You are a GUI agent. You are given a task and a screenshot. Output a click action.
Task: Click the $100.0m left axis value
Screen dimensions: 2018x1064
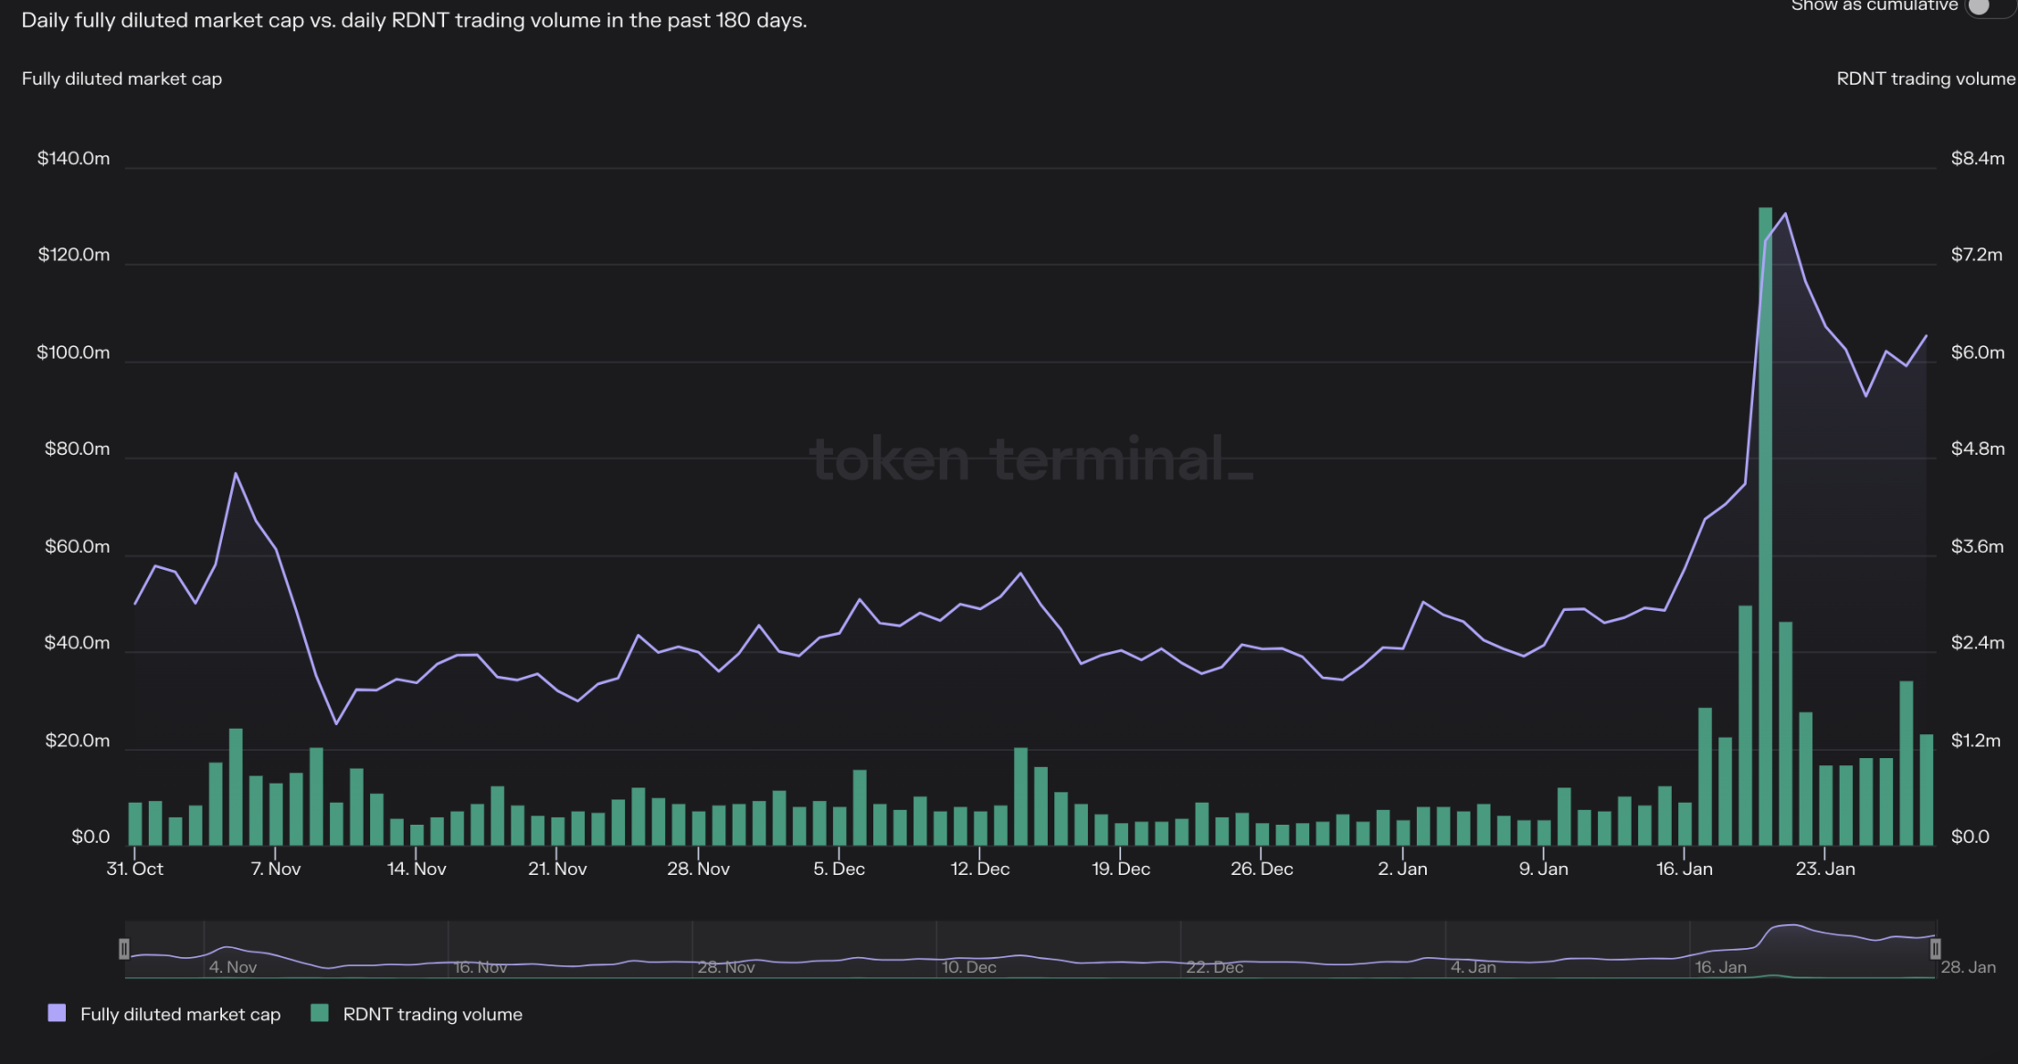point(73,353)
